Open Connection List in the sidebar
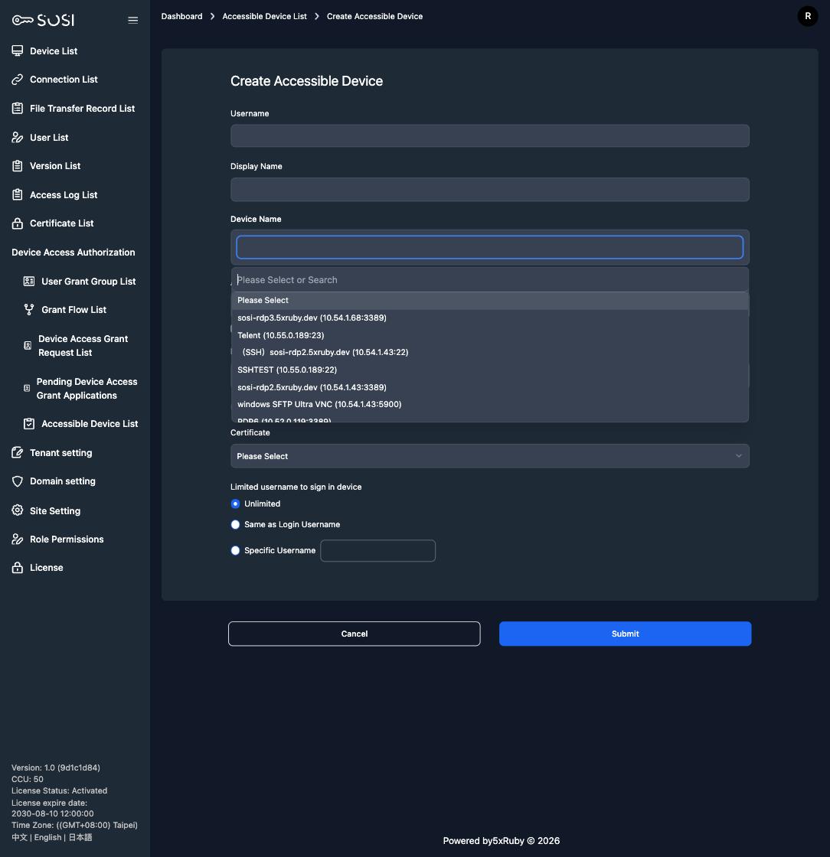This screenshot has width=830, height=857. tap(64, 80)
